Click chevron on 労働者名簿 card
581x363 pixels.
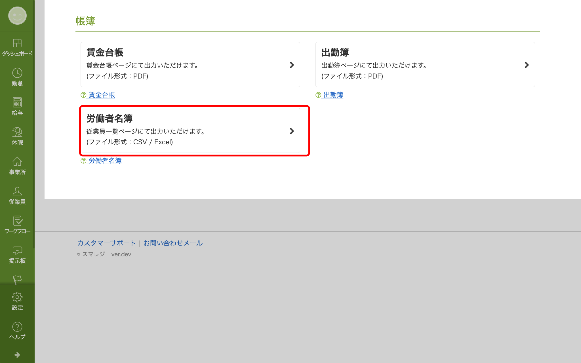click(292, 131)
